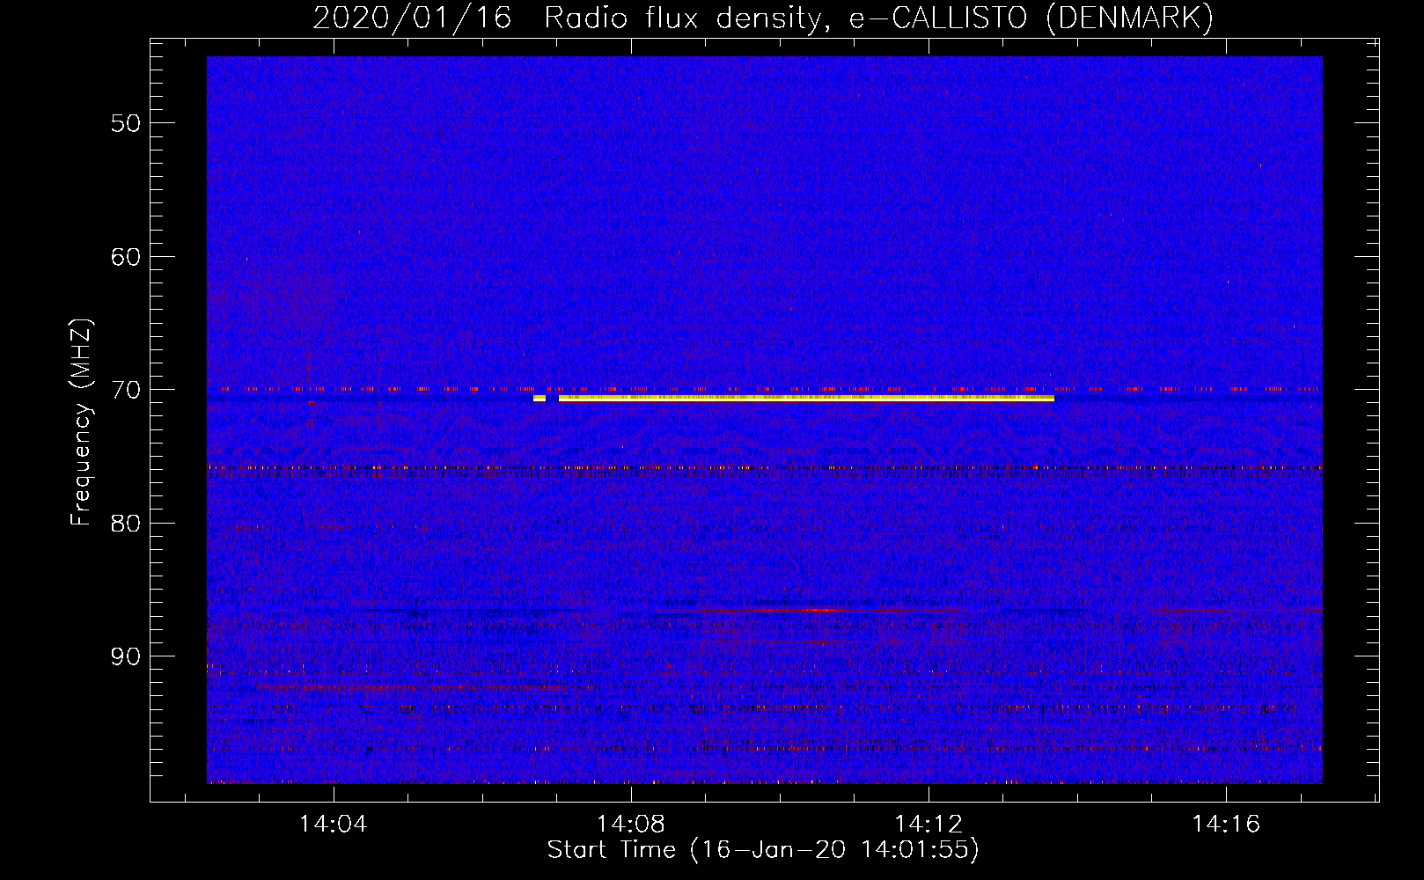Click the 14:08 time tick label
Viewport: 1424px width, 880px height.
[631, 825]
